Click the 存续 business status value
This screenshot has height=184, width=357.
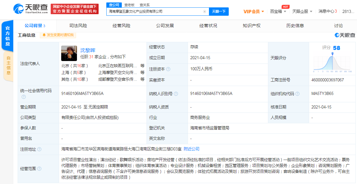(x=194, y=47)
